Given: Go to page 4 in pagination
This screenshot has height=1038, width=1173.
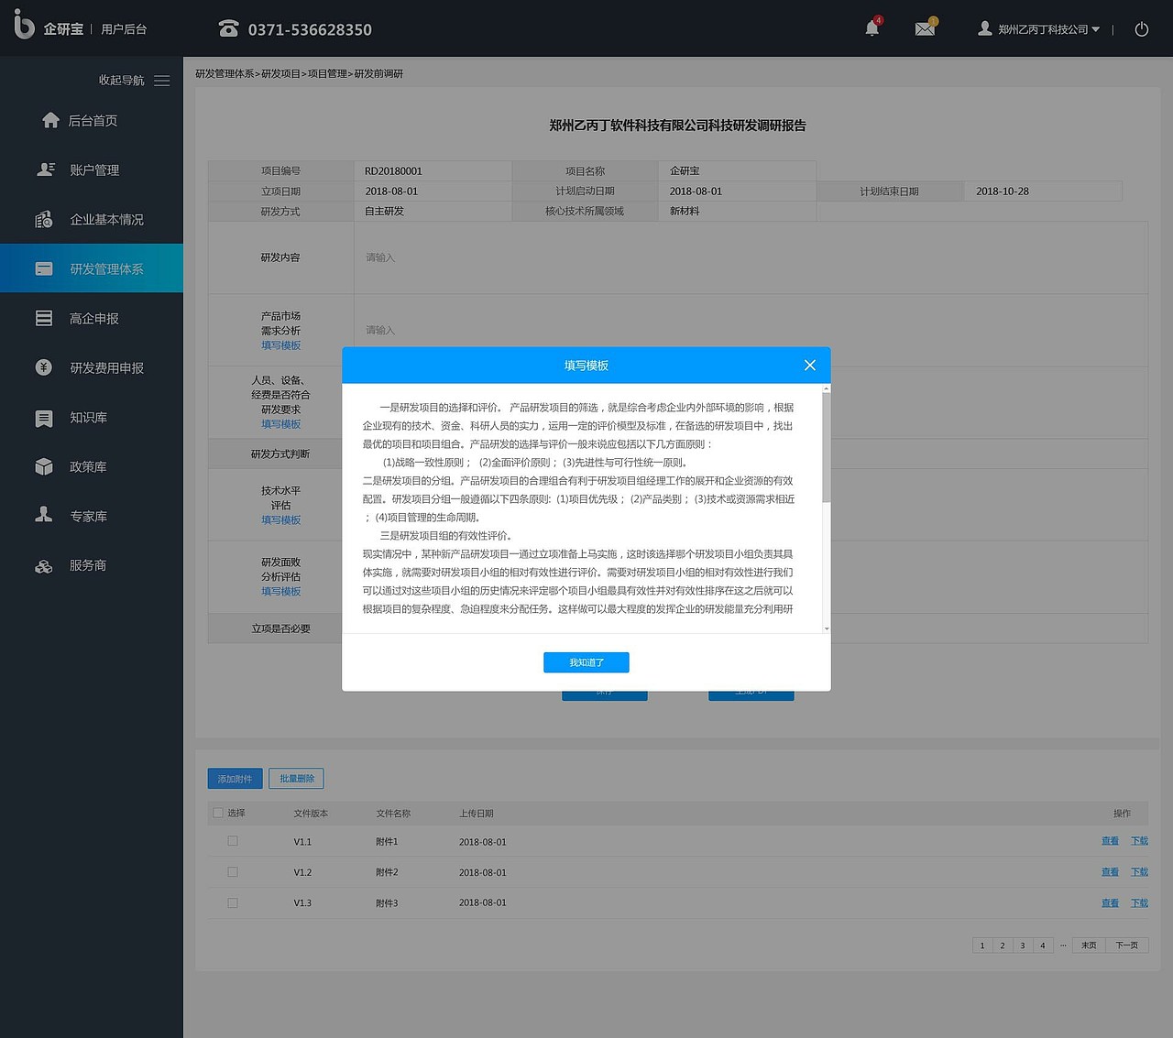Looking at the screenshot, I should (1043, 945).
